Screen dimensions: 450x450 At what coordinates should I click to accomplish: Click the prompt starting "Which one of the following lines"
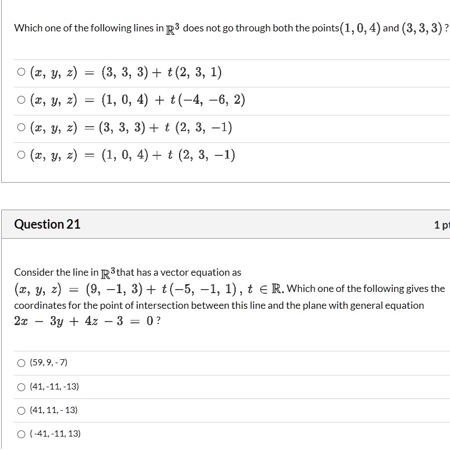(231, 28)
